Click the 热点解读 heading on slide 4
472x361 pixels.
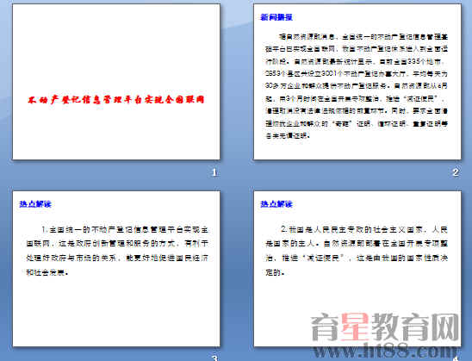click(276, 204)
